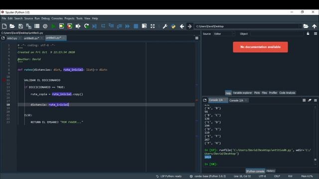Open the Consoles menu
The width and height of the screenshot is (319, 179).
click(x=57, y=18)
